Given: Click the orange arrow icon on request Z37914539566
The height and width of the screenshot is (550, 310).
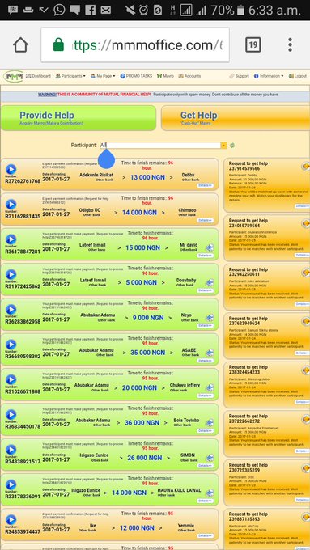Looking at the screenshot, I should pyautogui.click(x=305, y=167).
